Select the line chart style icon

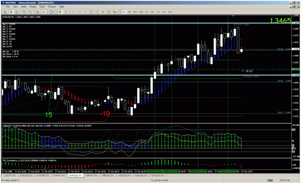click(x=17, y=12)
